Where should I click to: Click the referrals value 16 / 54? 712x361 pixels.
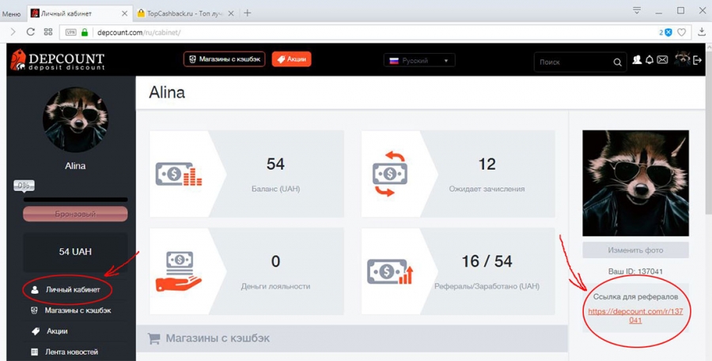coord(487,261)
